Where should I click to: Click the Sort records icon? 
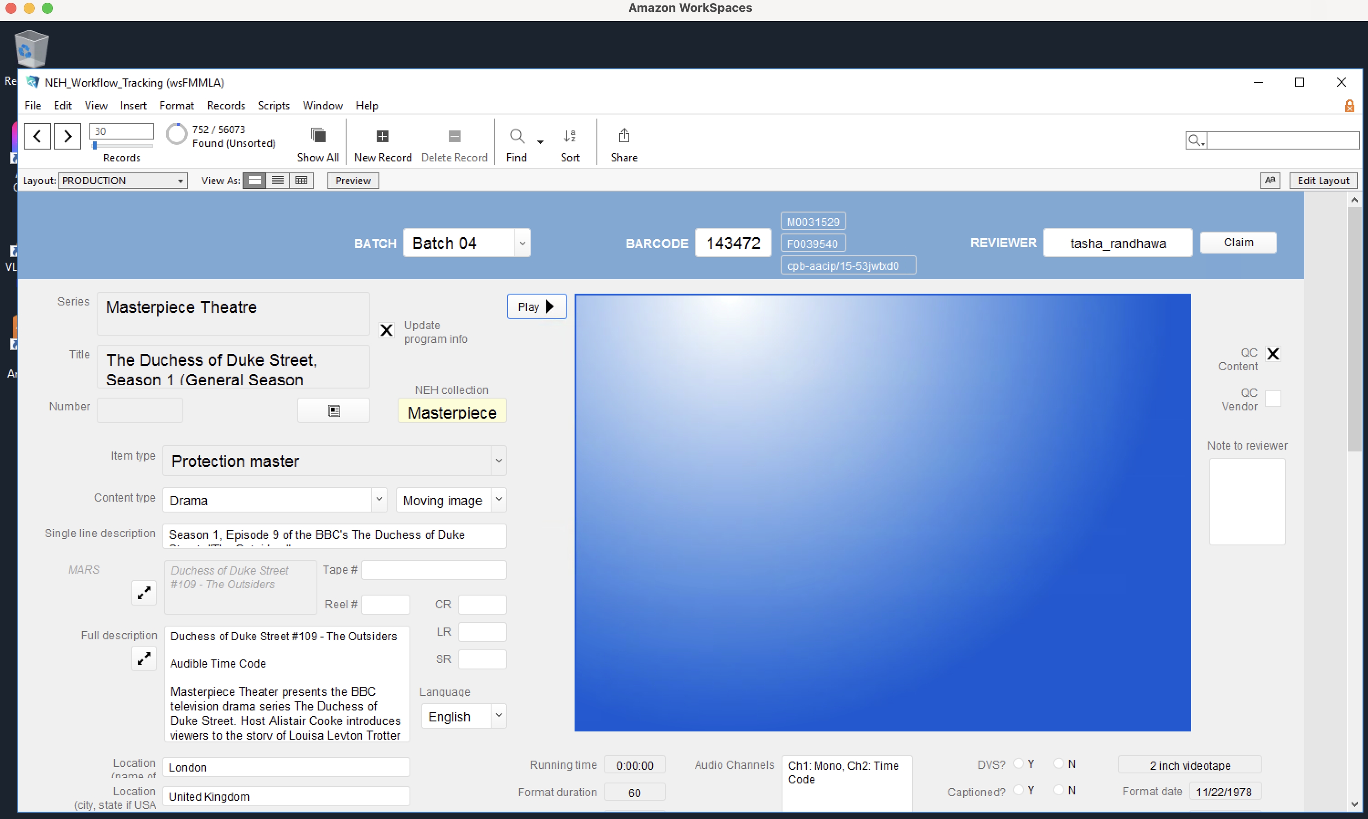point(570,136)
